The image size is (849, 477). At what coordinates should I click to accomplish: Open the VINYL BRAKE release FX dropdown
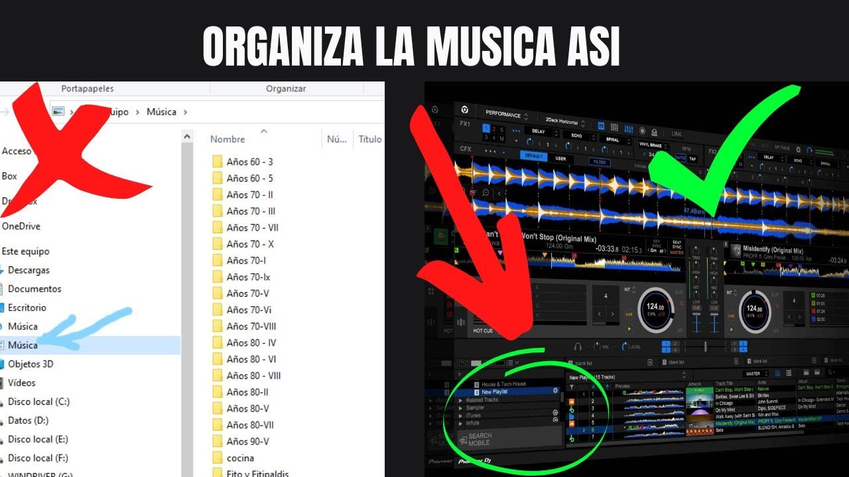pos(652,144)
